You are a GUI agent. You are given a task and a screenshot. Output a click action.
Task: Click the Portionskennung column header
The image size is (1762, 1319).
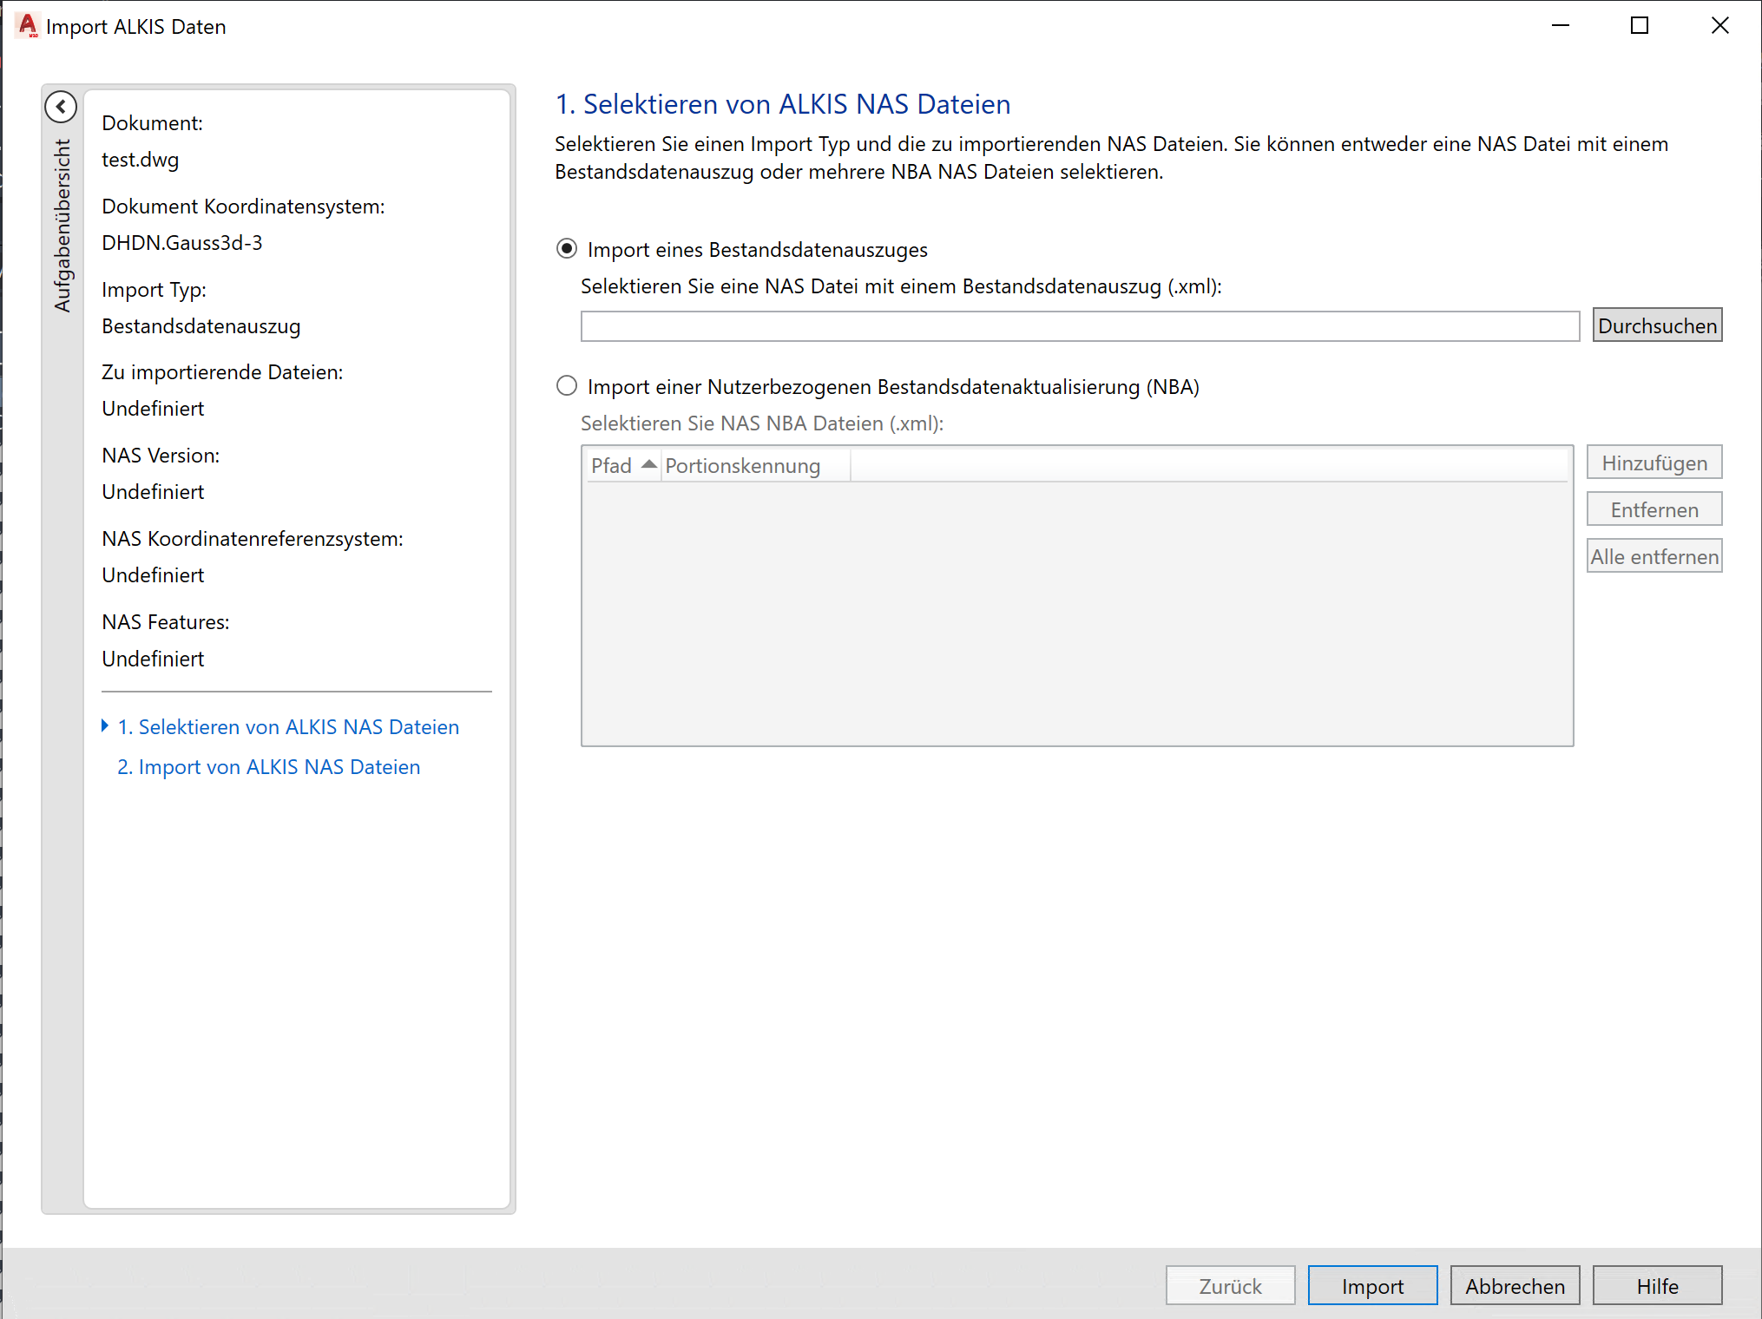[742, 466]
